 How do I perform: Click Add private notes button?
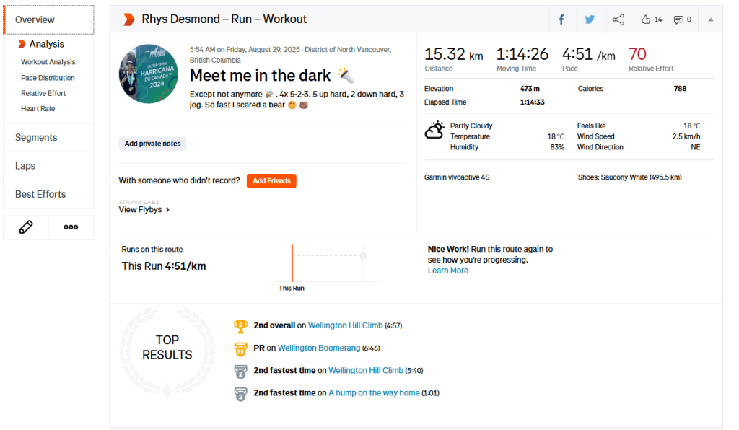point(152,144)
